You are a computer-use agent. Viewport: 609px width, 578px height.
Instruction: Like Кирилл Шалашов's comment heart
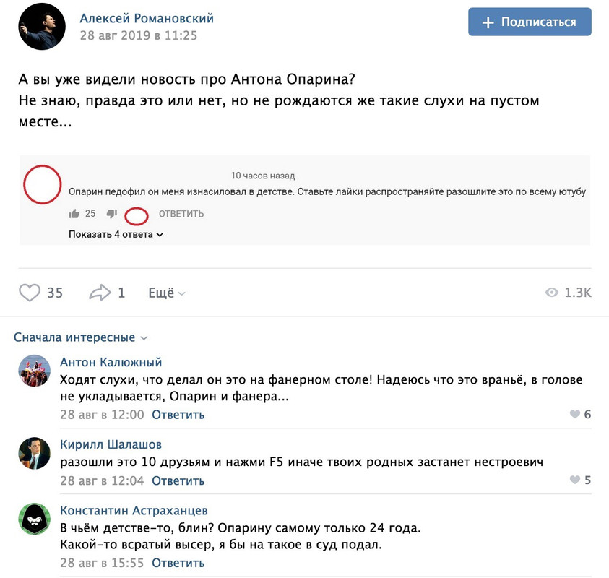tap(575, 480)
